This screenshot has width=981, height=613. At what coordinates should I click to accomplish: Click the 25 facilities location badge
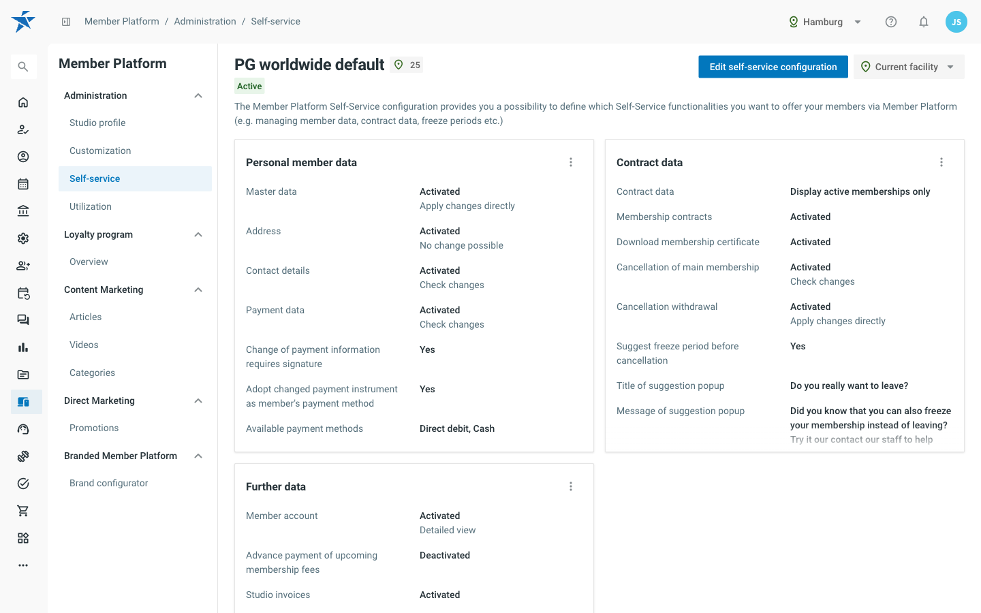tap(407, 65)
